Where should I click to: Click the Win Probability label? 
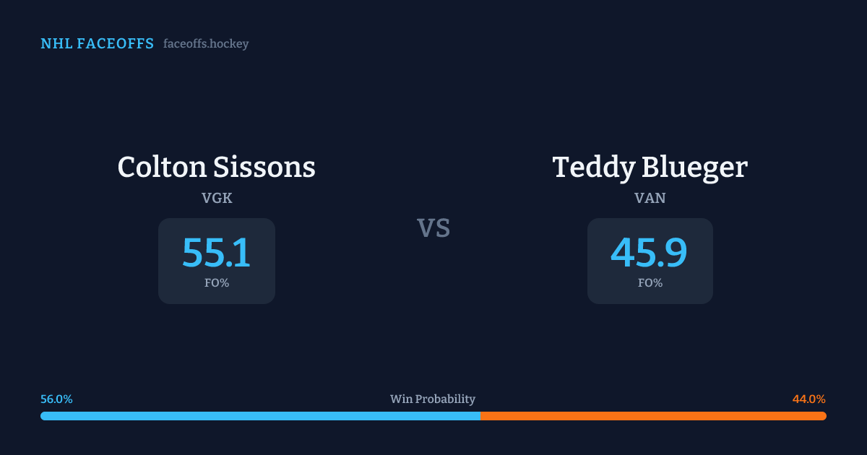click(433, 399)
